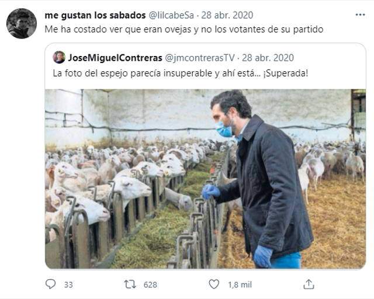Open me gustan los sabados profile avatar
Screen dimensions: 374x299
point(22,23)
